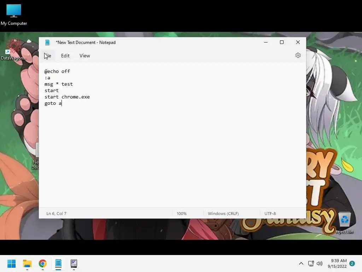The image size is (362, 272).
Task: Open Google Chrome from the taskbar
Action: [x=43, y=263]
